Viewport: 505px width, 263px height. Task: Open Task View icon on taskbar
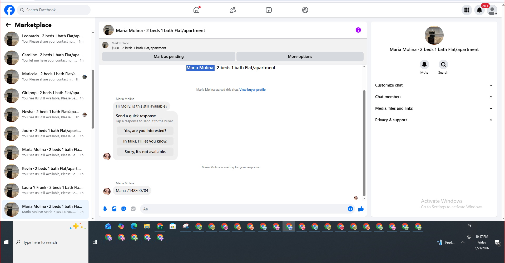tap(95, 242)
